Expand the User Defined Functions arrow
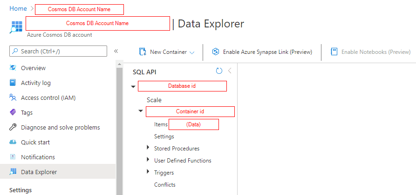 click(x=148, y=160)
